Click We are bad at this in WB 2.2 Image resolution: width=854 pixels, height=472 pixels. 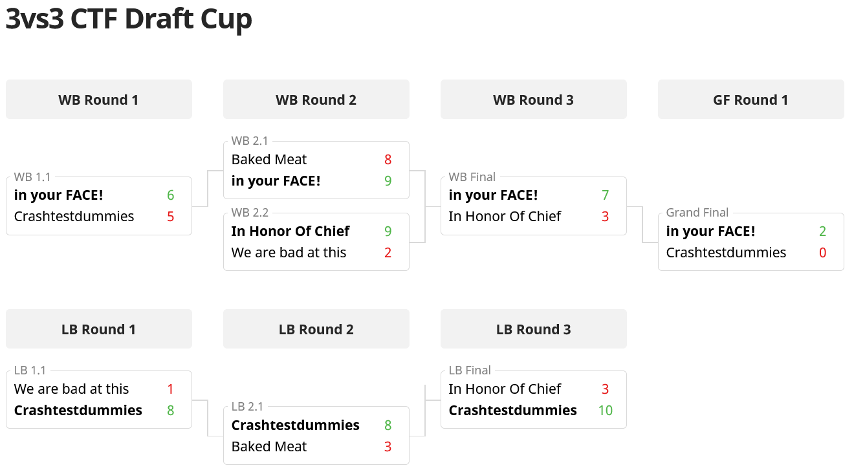pos(289,252)
